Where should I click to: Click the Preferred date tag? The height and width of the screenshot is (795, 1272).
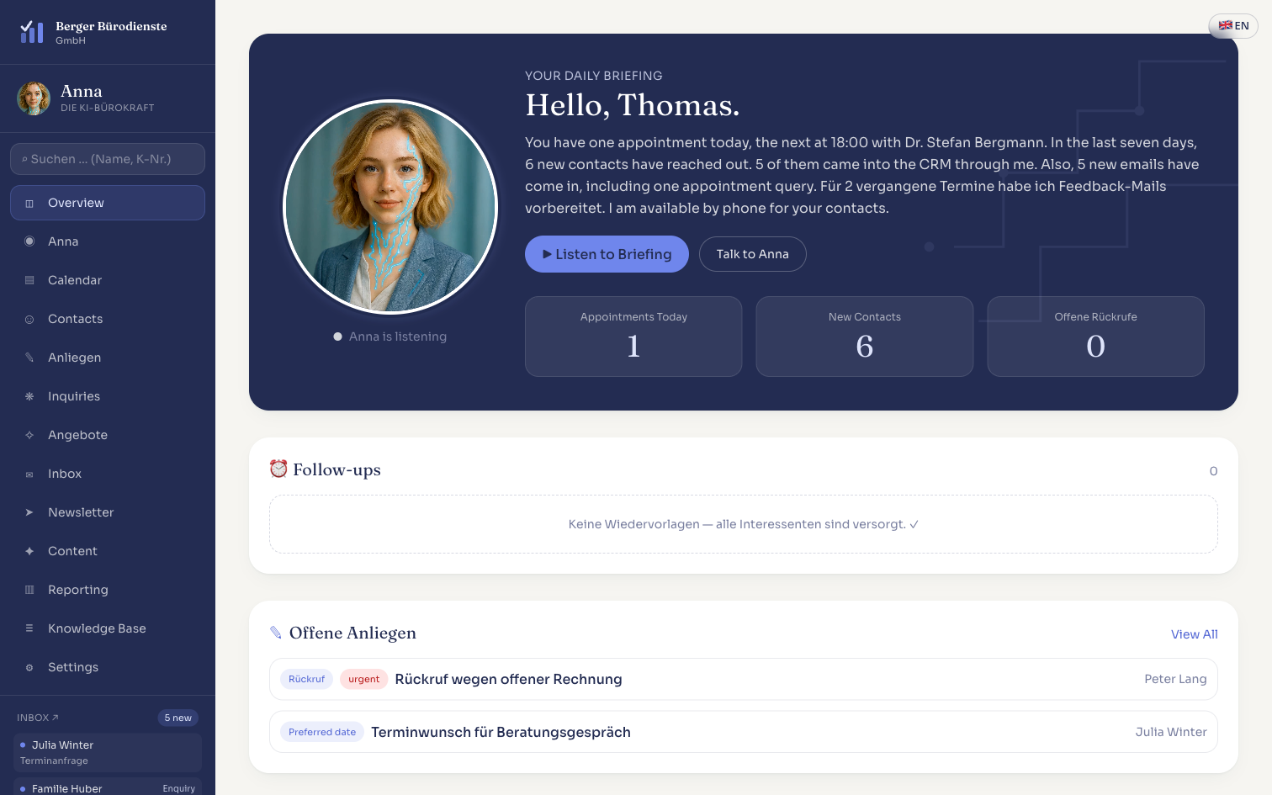[x=322, y=732]
